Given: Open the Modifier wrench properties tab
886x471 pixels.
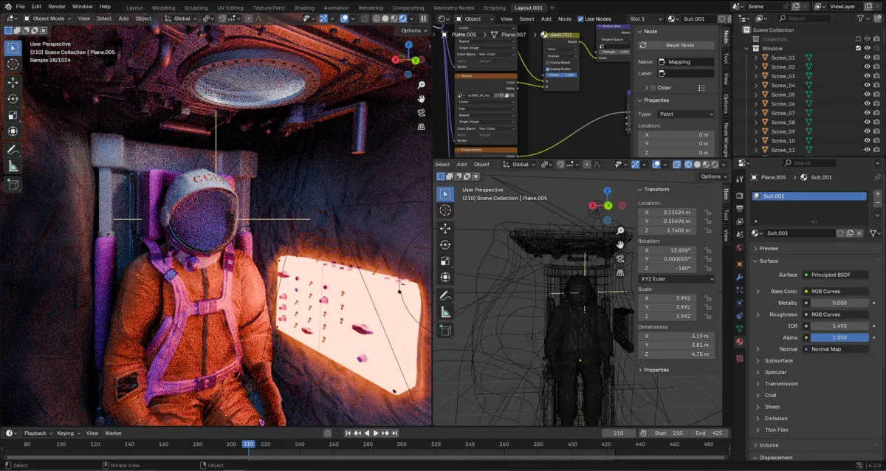Looking at the screenshot, I should tap(740, 277).
